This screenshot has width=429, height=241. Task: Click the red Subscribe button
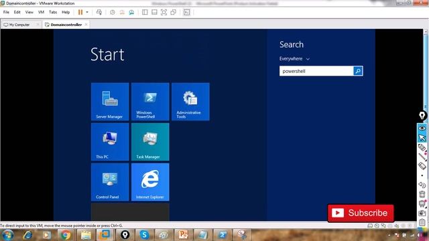(x=361, y=213)
